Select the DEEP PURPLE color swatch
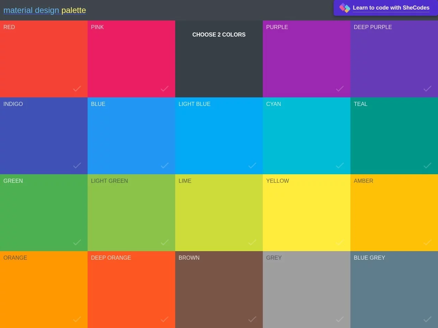This screenshot has width=438, height=328. 394,59
